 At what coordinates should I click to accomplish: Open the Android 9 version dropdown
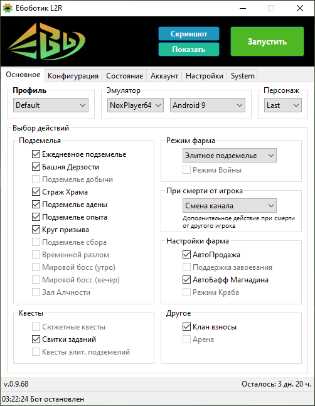tap(208, 105)
